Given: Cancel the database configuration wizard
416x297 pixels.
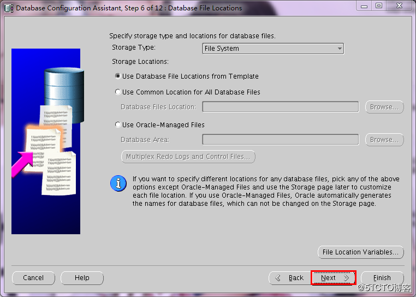Looking at the screenshot, I should (33, 278).
